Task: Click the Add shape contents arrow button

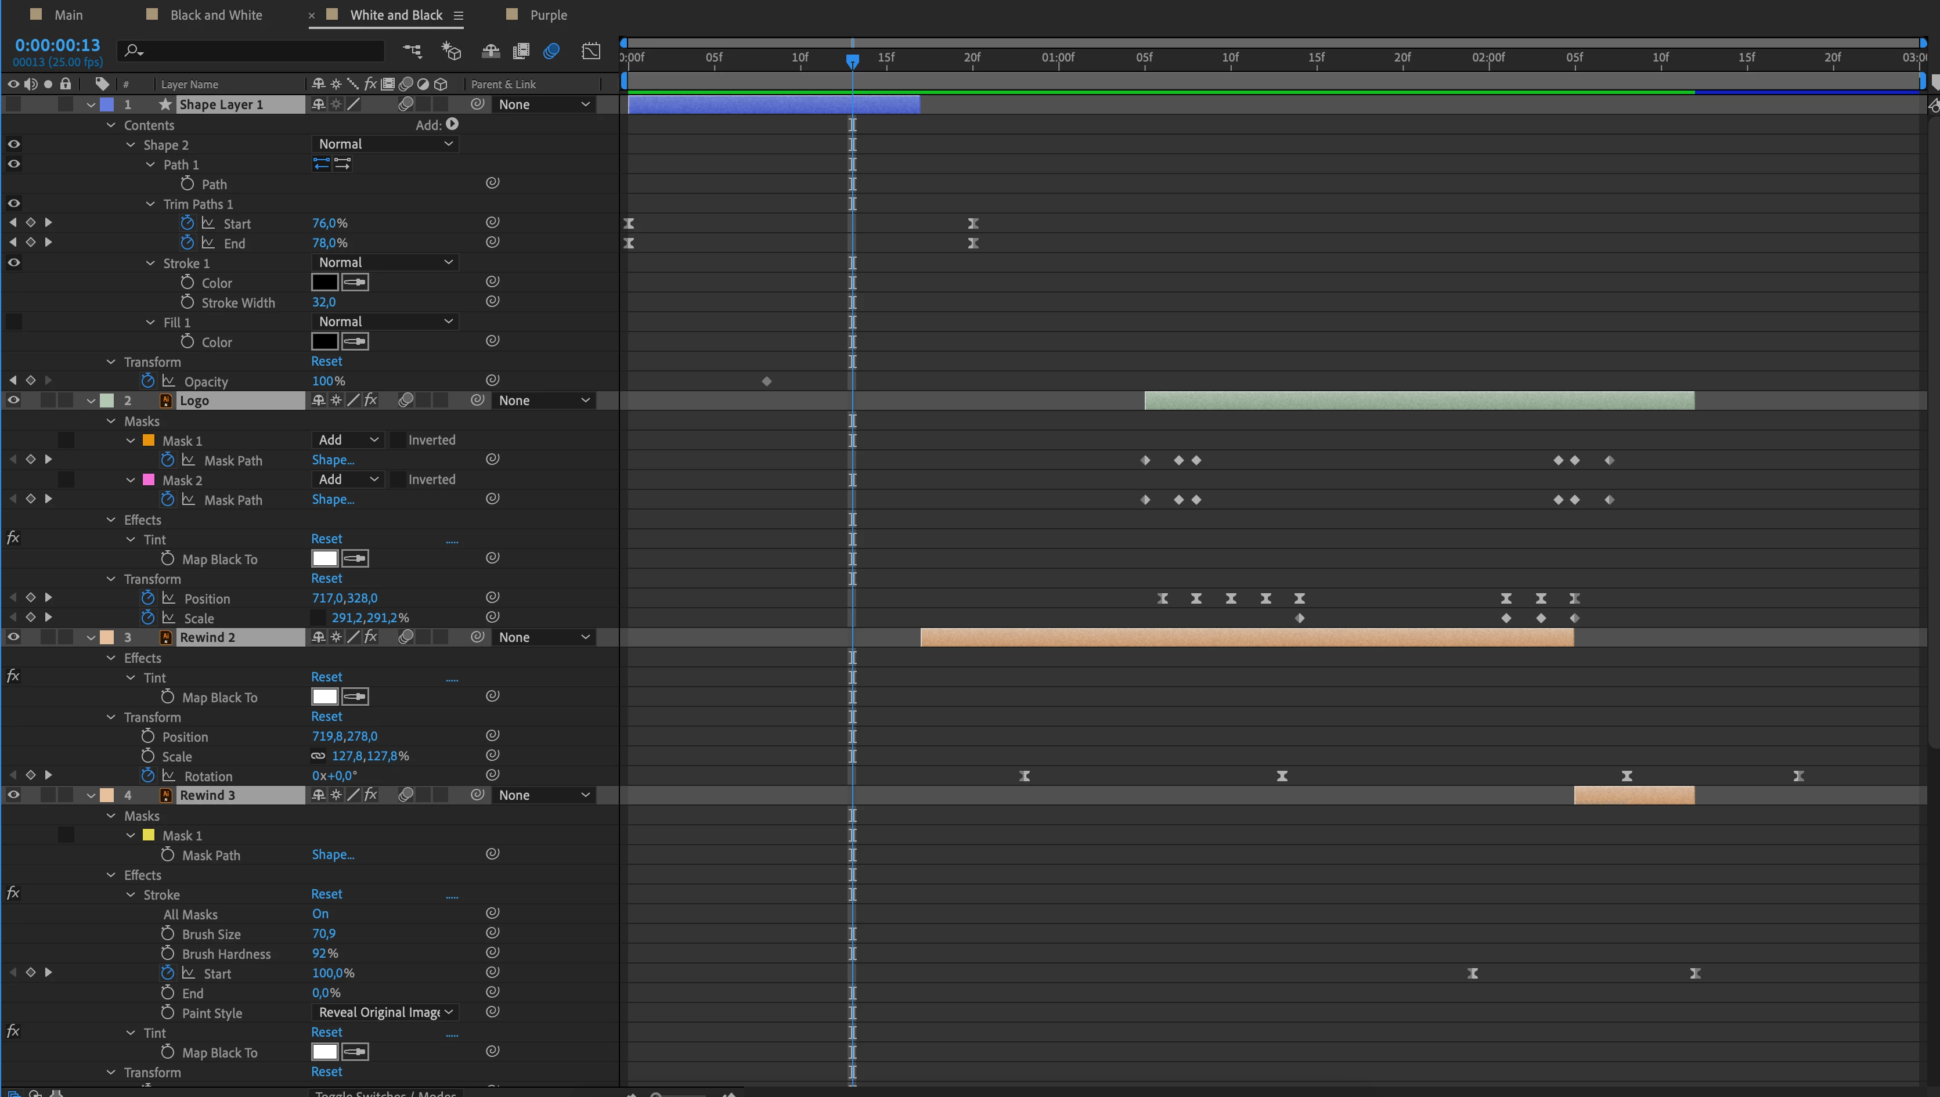Action: tap(452, 124)
